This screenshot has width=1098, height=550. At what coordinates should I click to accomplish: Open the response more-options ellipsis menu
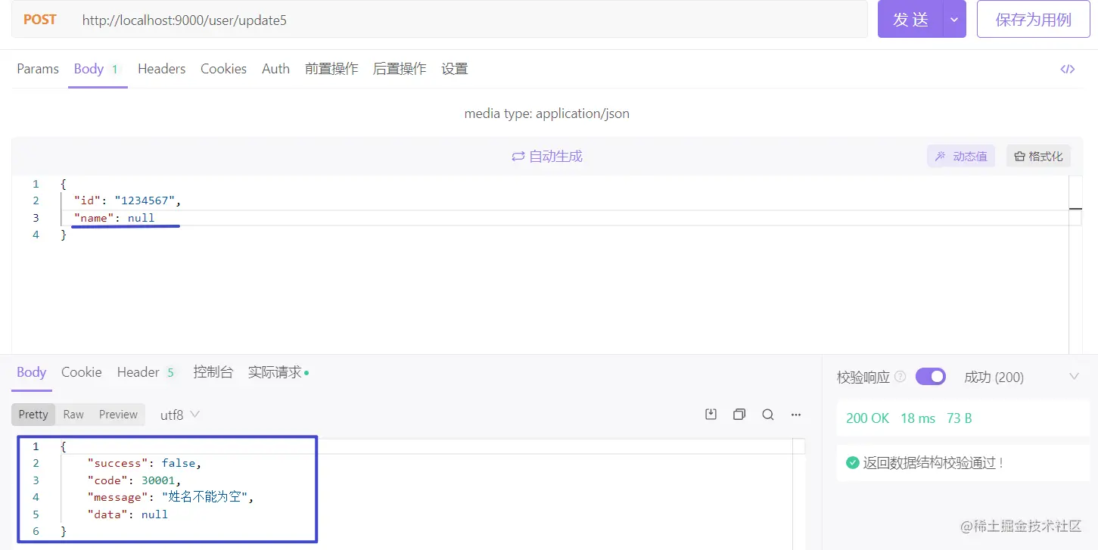click(x=795, y=415)
